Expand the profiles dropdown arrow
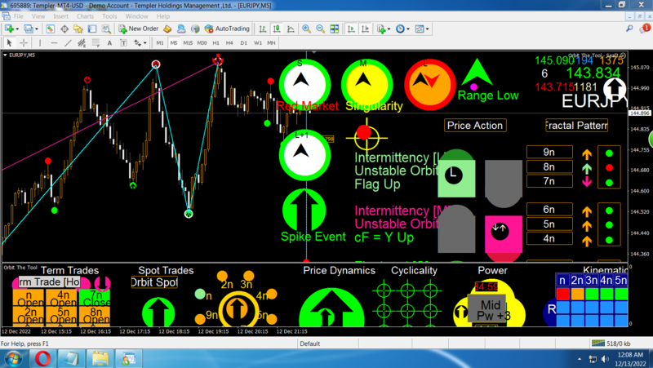This screenshot has width=653, height=368. (x=37, y=29)
